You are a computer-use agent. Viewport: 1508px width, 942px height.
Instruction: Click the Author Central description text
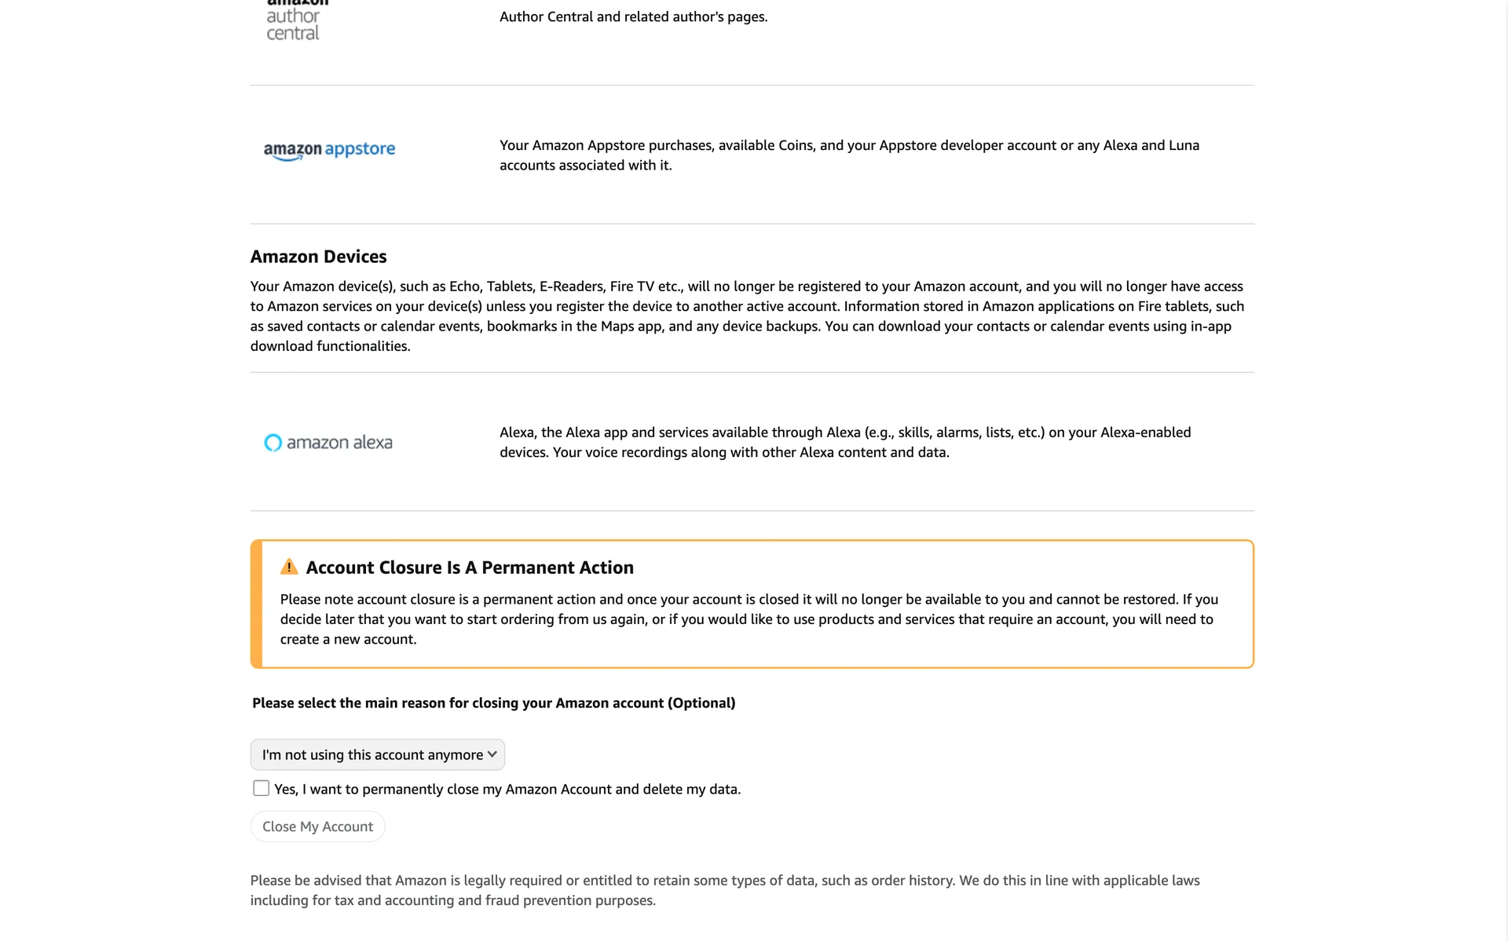coord(633,16)
